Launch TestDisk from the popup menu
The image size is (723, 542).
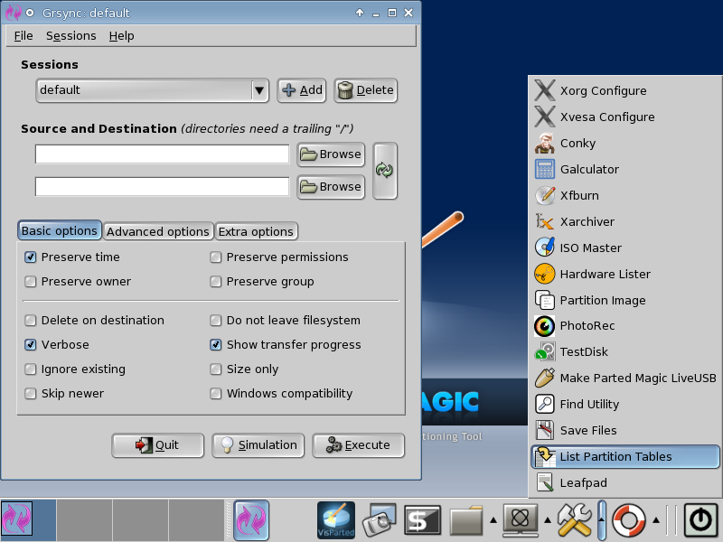click(625, 351)
